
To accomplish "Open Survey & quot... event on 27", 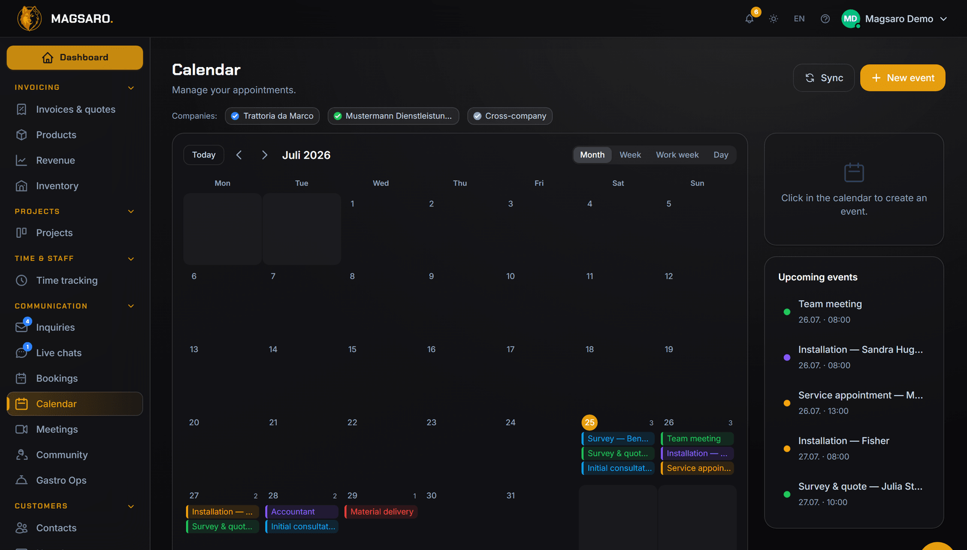I will click(x=222, y=526).
